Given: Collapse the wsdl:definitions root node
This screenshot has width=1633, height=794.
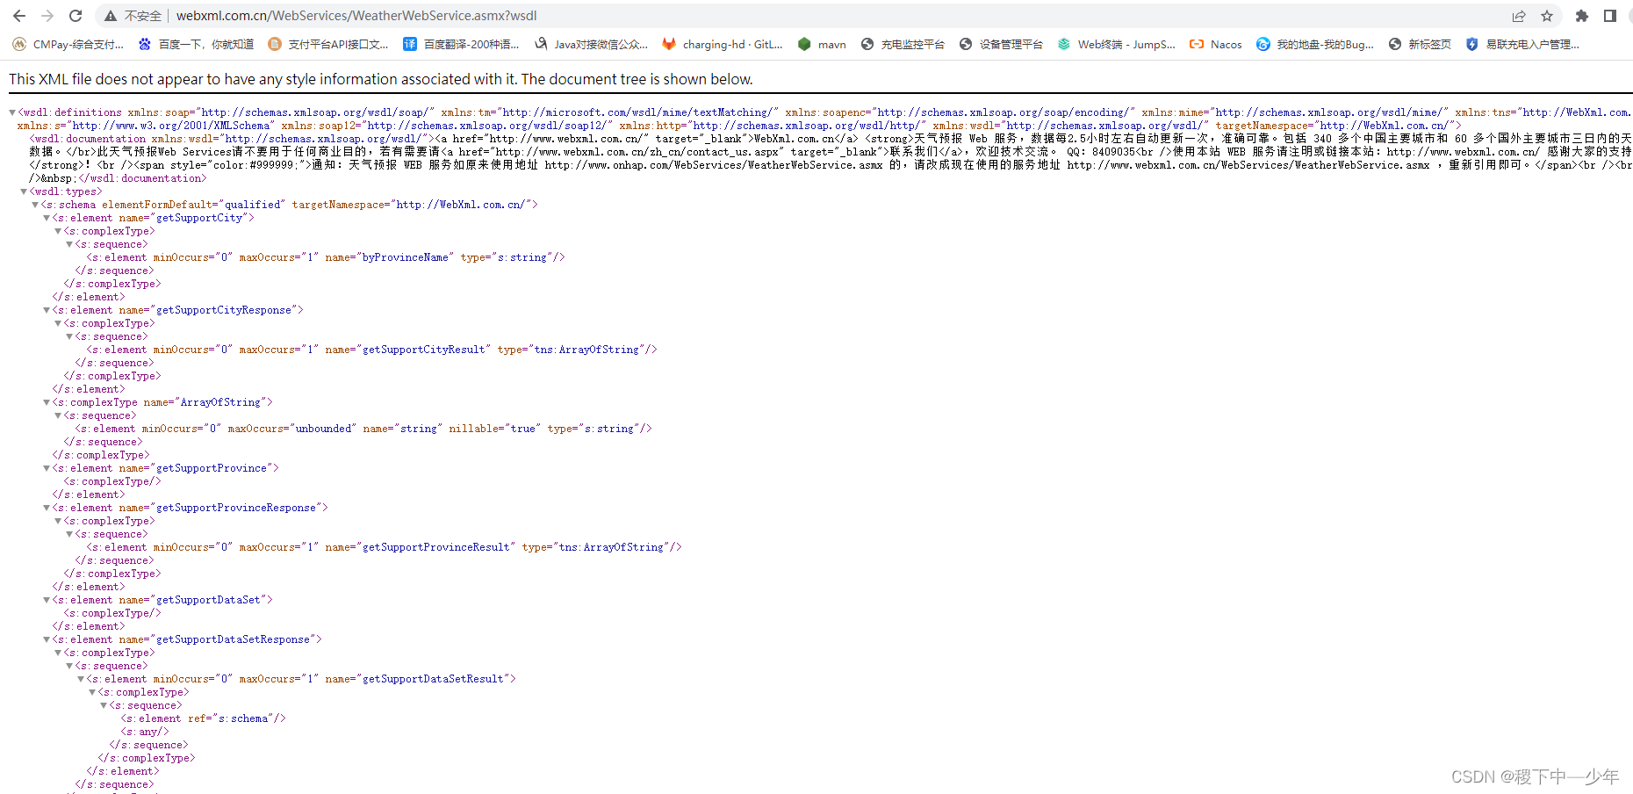Looking at the screenshot, I should (x=11, y=112).
